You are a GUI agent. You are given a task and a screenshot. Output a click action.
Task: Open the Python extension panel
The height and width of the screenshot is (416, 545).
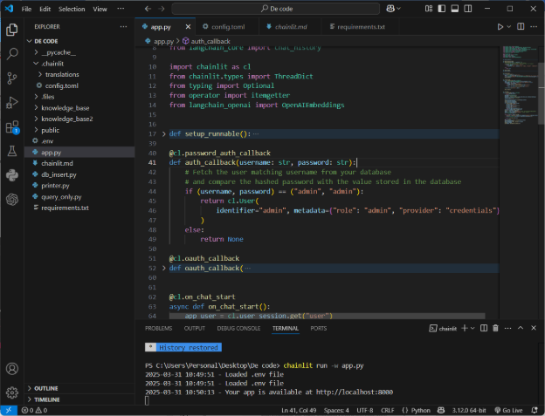(12, 174)
